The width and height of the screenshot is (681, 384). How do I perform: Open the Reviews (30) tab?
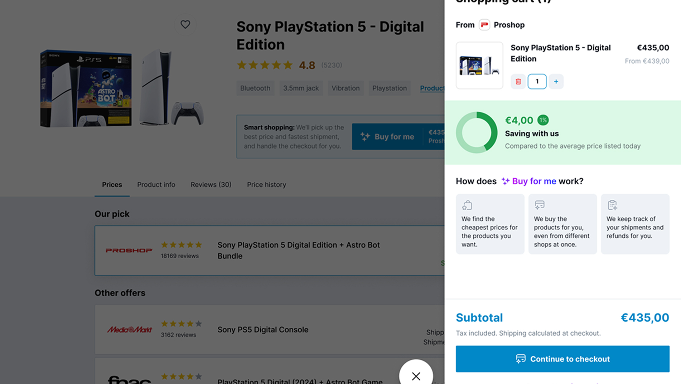pos(211,185)
